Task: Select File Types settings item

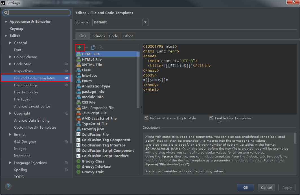Action: [x=22, y=99]
